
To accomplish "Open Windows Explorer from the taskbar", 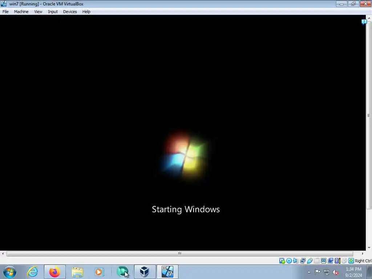I will pos(77,272).
